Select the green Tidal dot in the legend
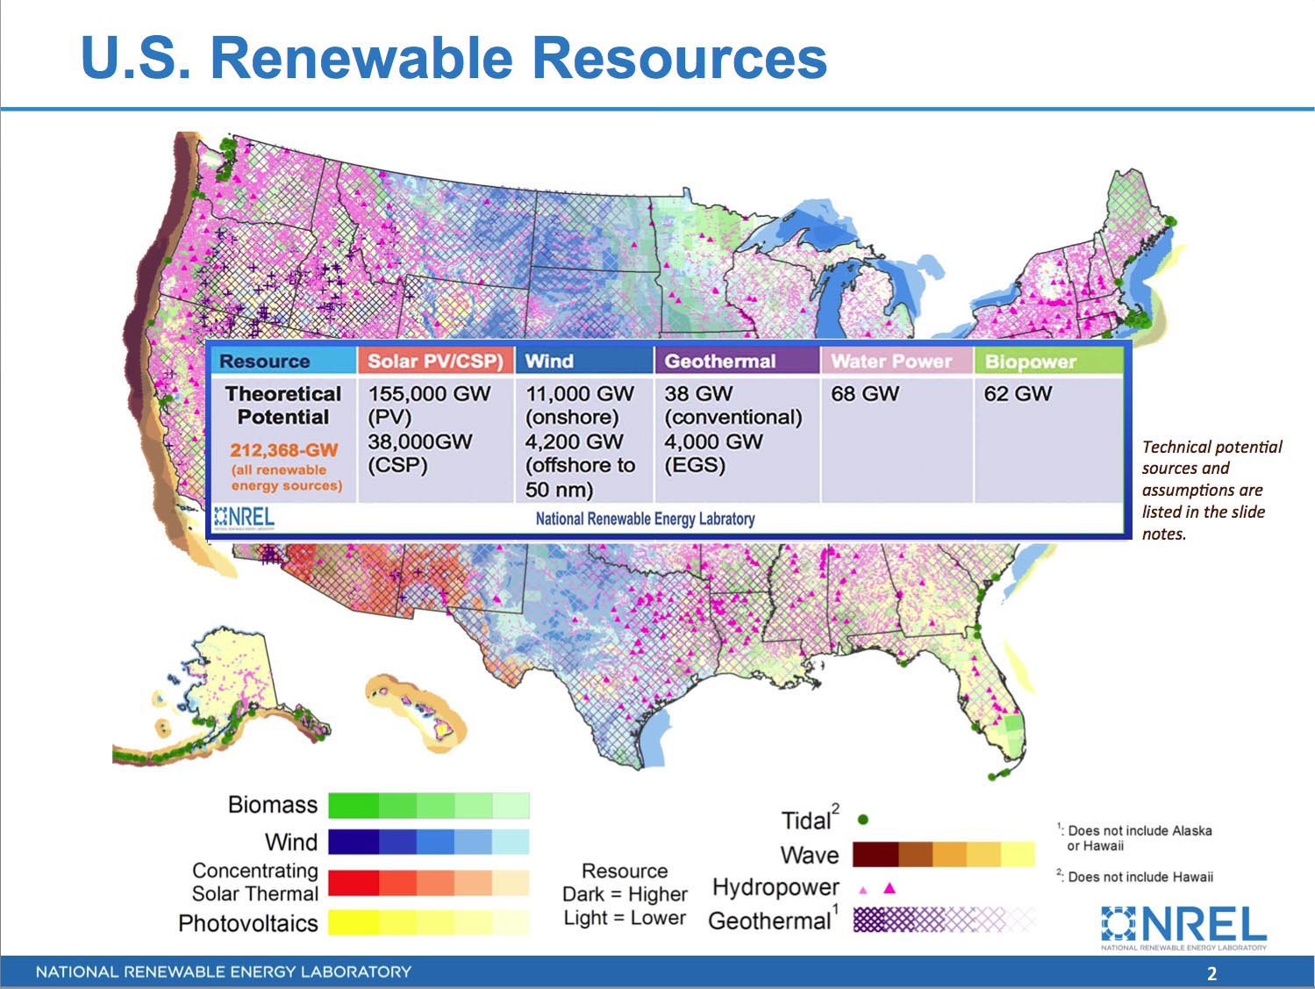The height and width of the screenshot is (989, 1315). pos(862,820)
